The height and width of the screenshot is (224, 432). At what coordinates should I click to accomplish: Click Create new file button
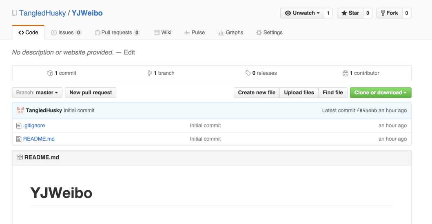point(257,93)
